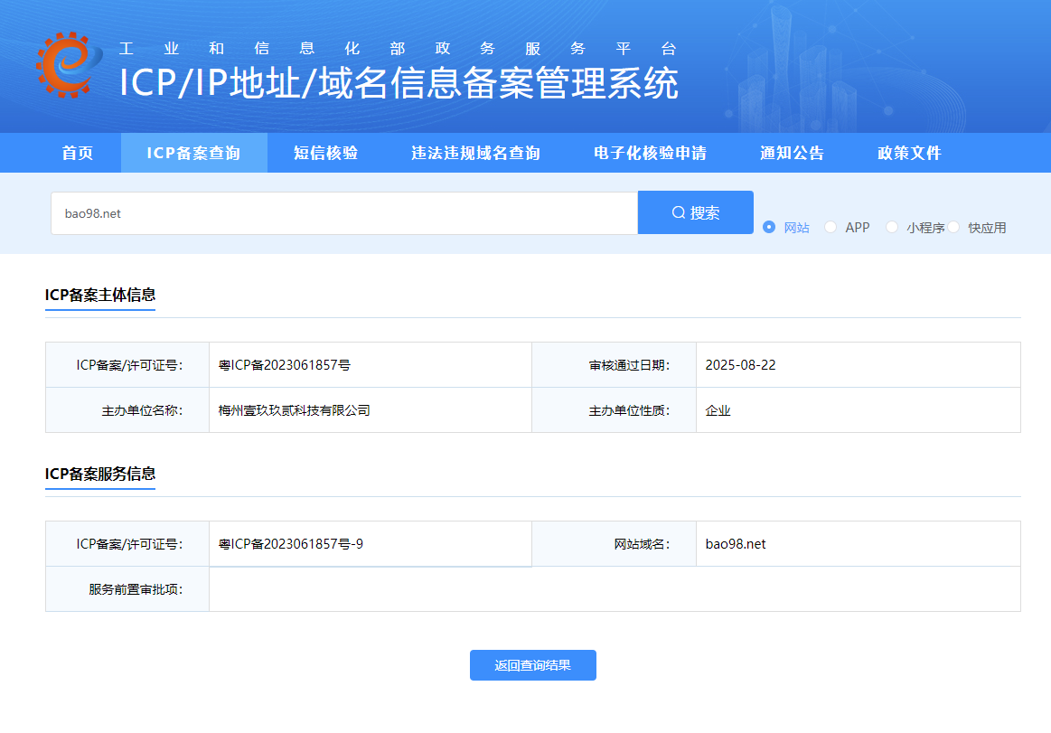
Task: Click the 搜索 search button
Action: click(696, 212)
